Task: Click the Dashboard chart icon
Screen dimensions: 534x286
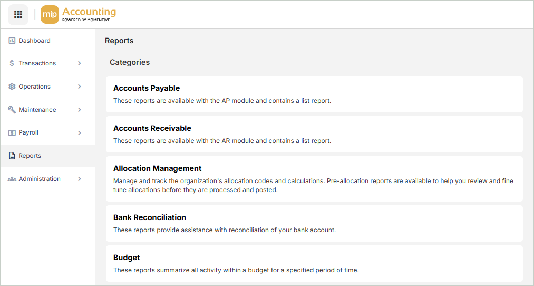Action: (12, 41)
